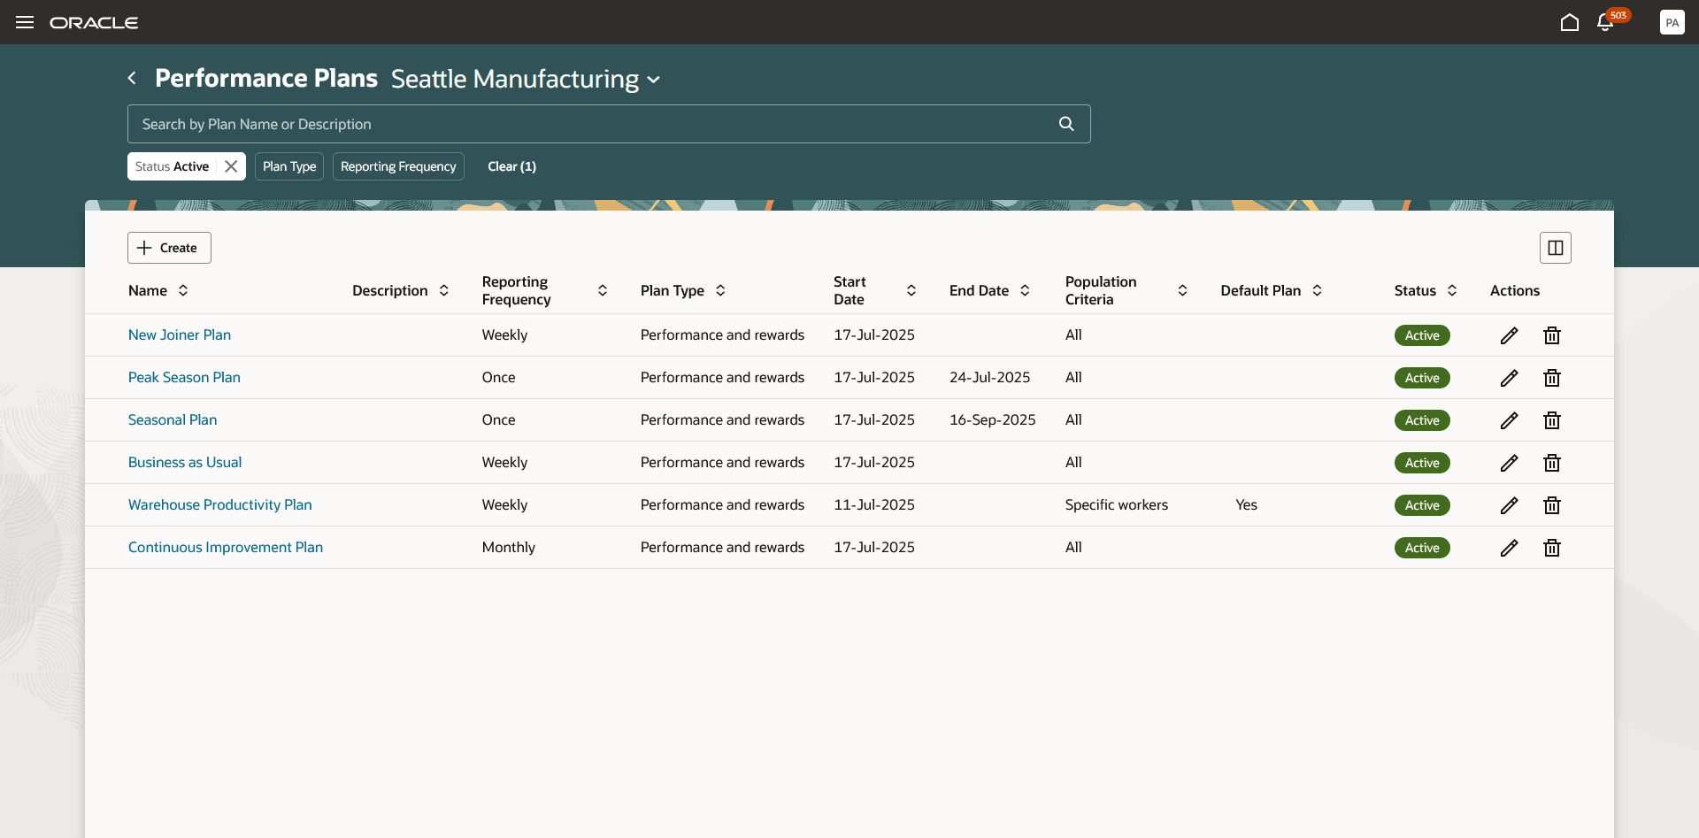Focus the plan name search field
Viewport: 1699px width, 838px height.
593,124
